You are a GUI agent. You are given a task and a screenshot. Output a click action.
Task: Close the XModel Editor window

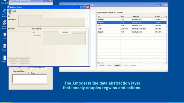point(88,7)
